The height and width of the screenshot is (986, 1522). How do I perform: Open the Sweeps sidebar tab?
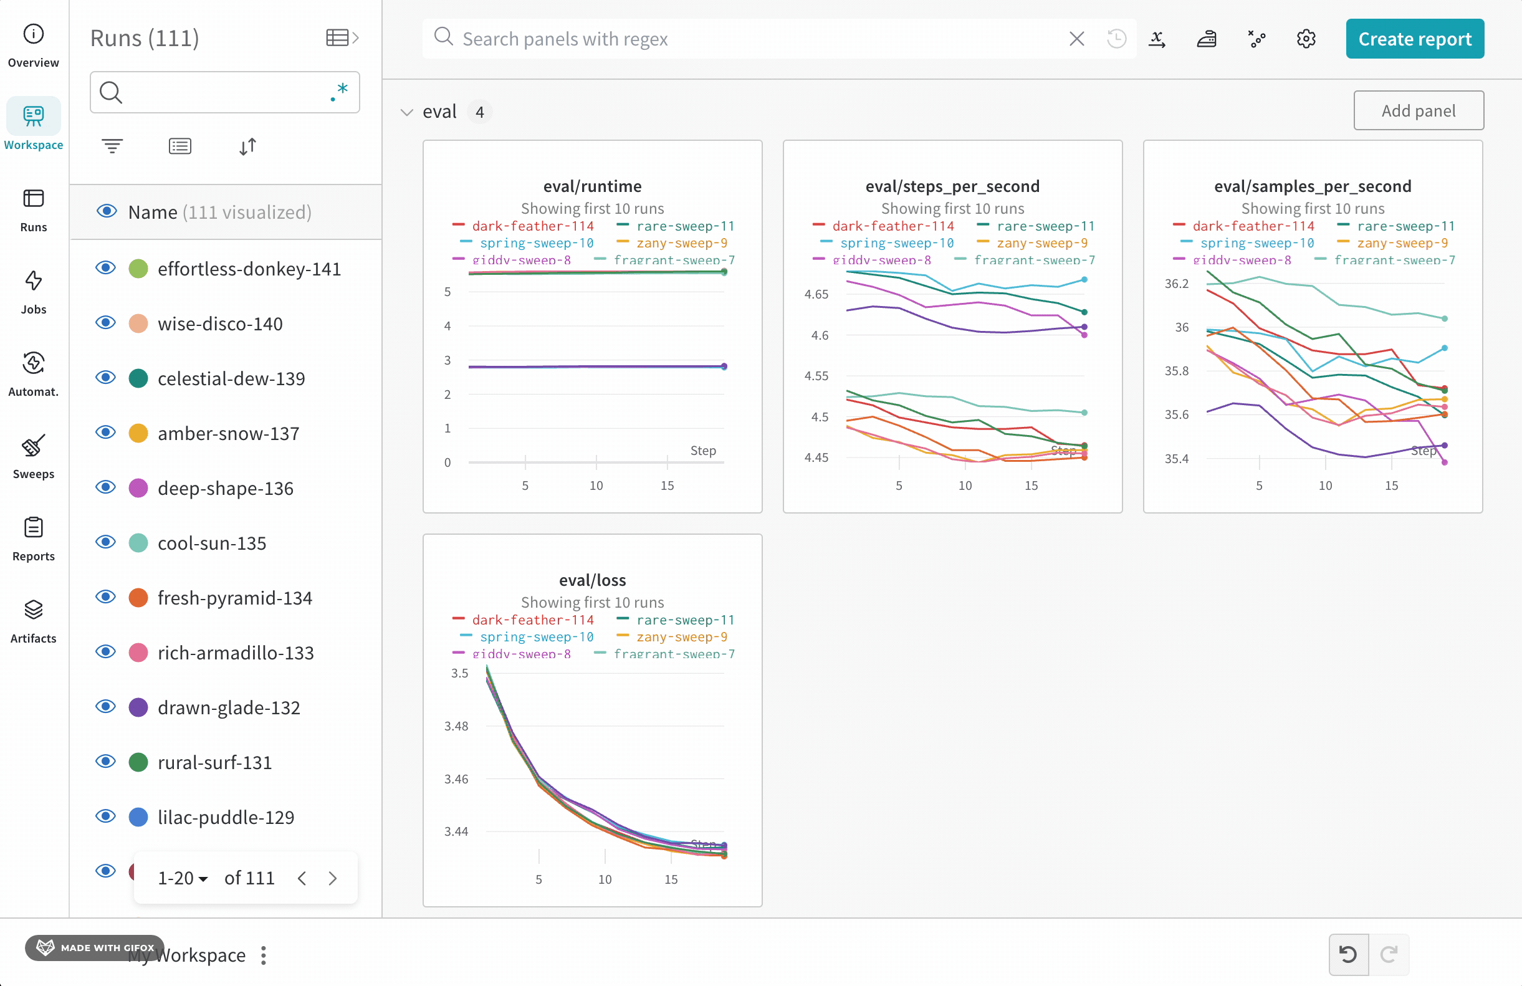(x=33, y=455)
